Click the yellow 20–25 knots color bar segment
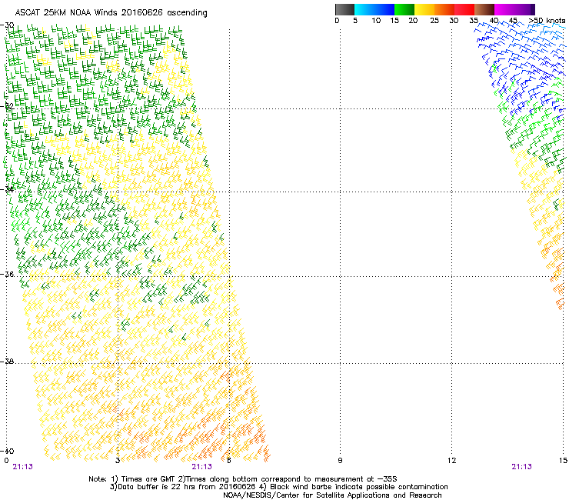The image size is (569, 500). click(x=424, y=9)
